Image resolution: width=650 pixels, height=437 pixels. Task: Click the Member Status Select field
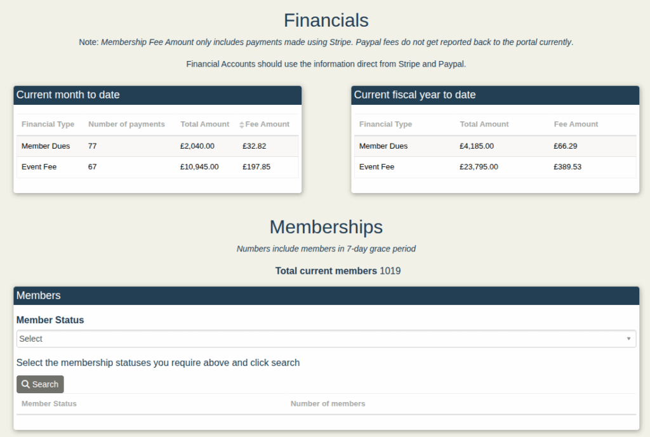[317, 339]
